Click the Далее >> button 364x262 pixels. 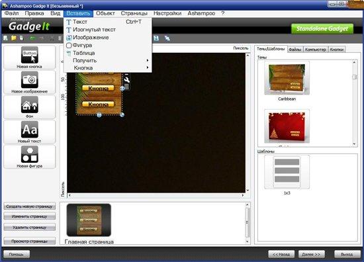tap(311, 254)
